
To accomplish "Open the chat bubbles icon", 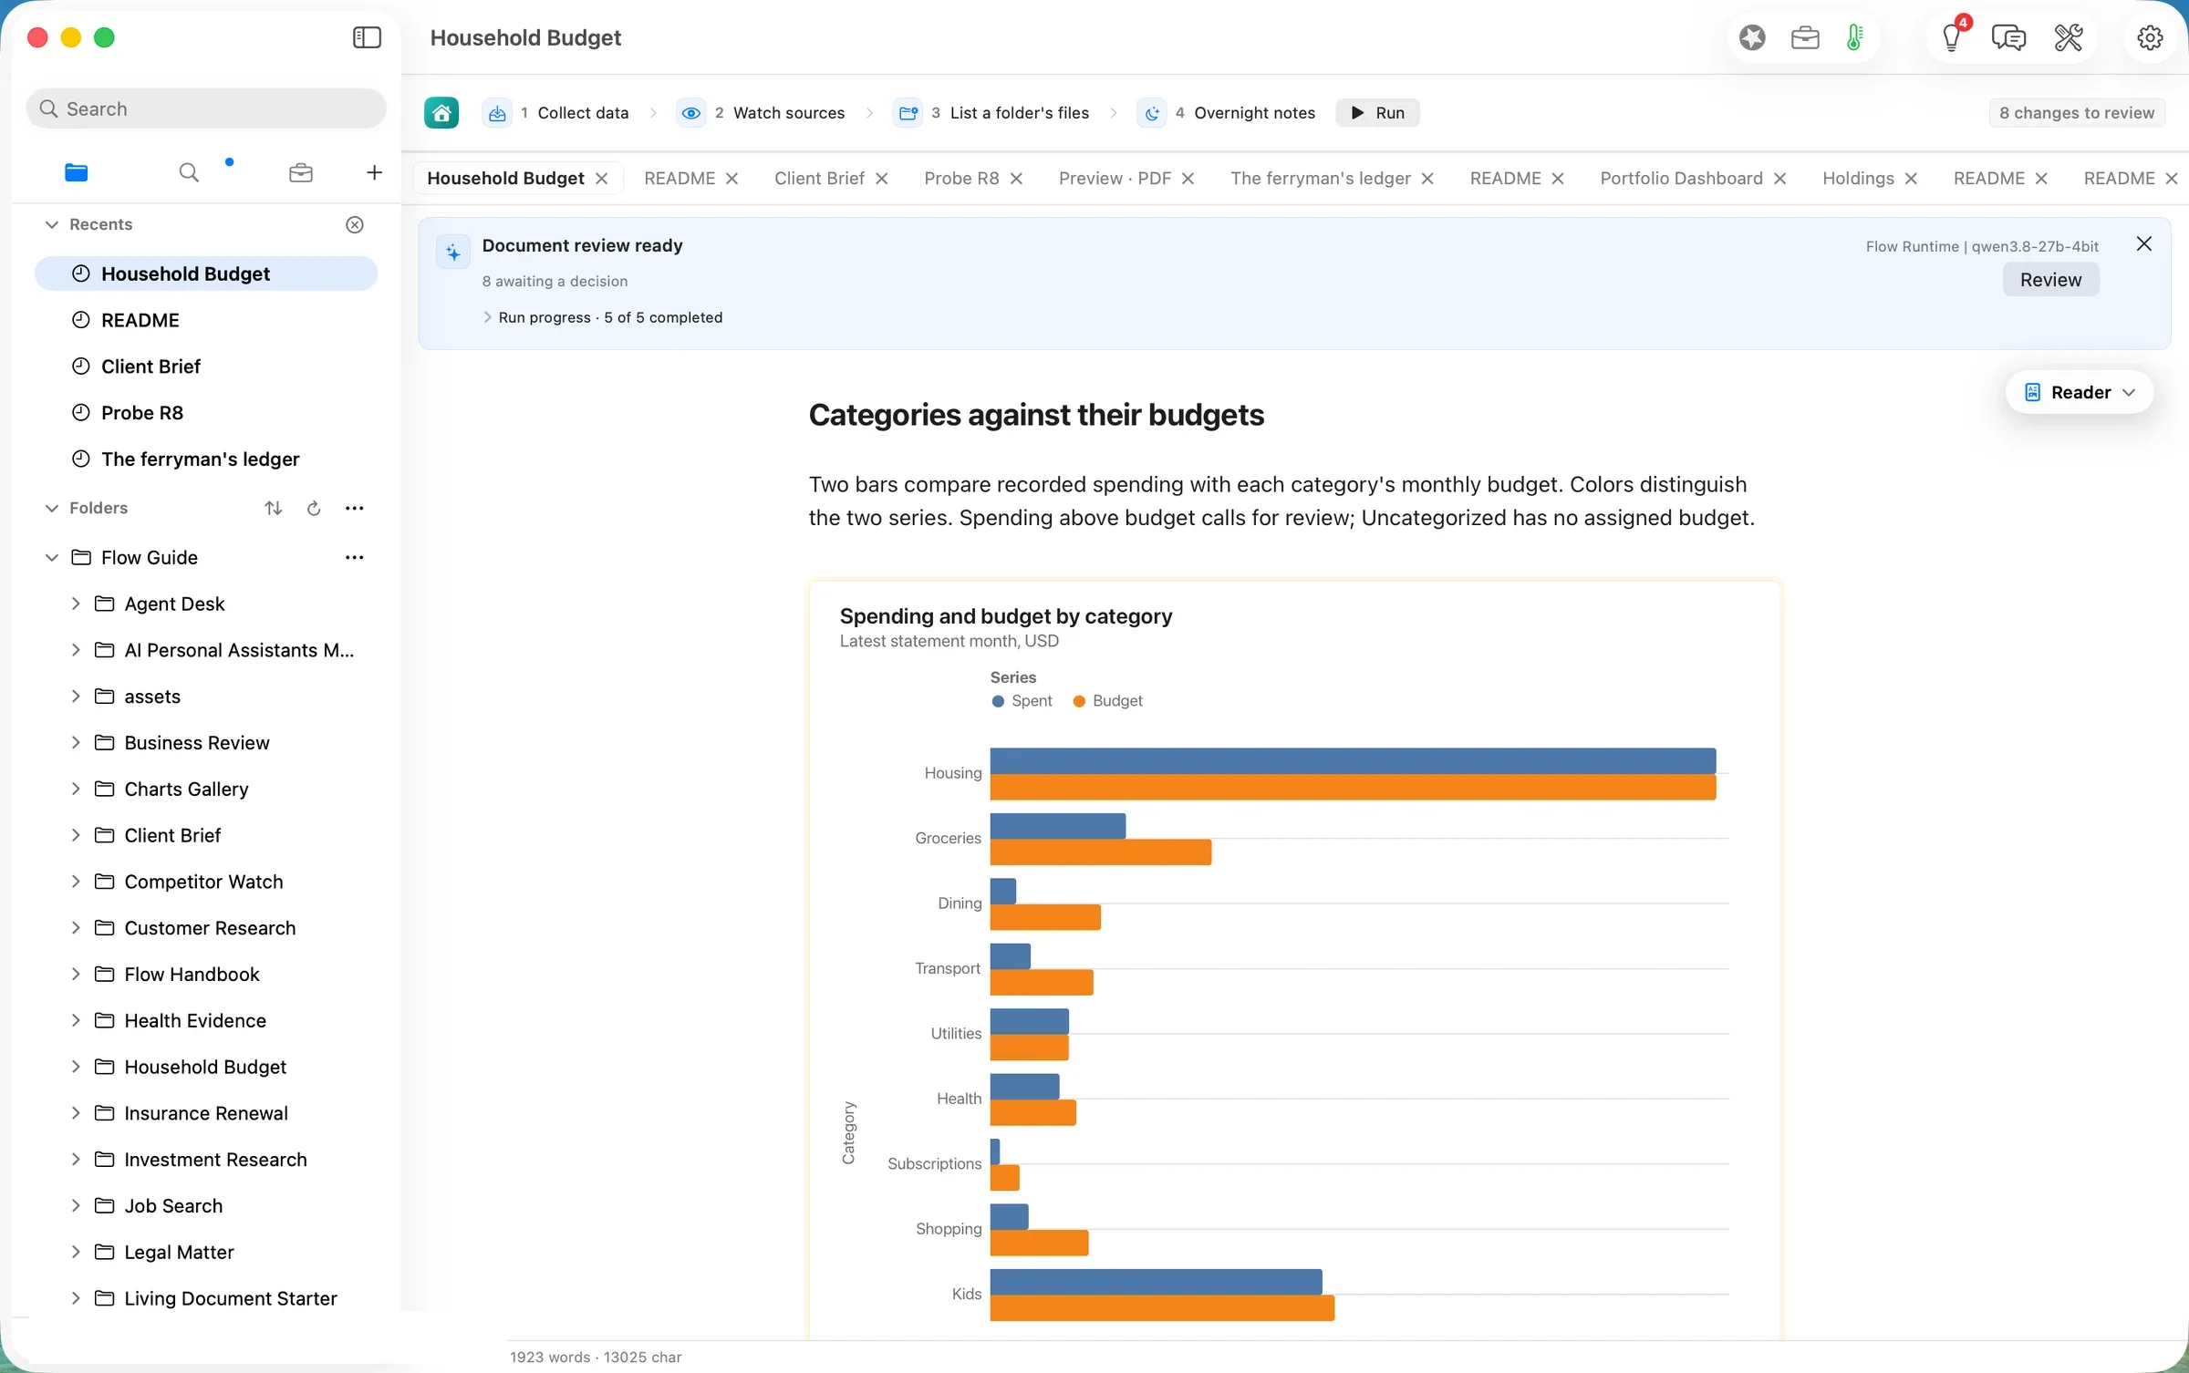I will tap(2008, 37).
